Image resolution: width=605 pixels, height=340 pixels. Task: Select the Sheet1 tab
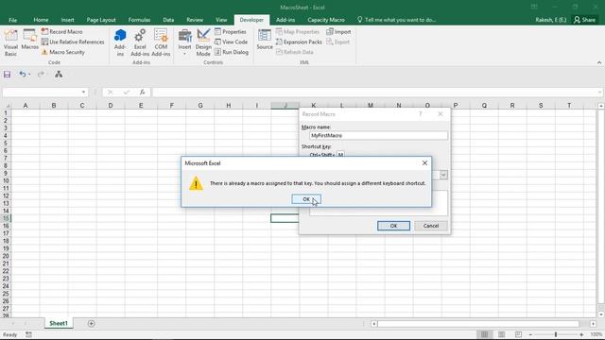(x=59, y=323)
